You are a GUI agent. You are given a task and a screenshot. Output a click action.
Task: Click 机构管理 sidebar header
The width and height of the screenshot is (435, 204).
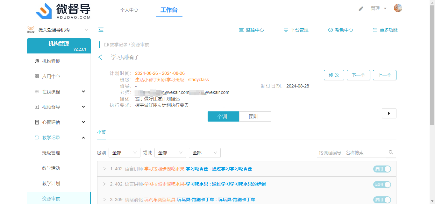[x=59, y=46]
